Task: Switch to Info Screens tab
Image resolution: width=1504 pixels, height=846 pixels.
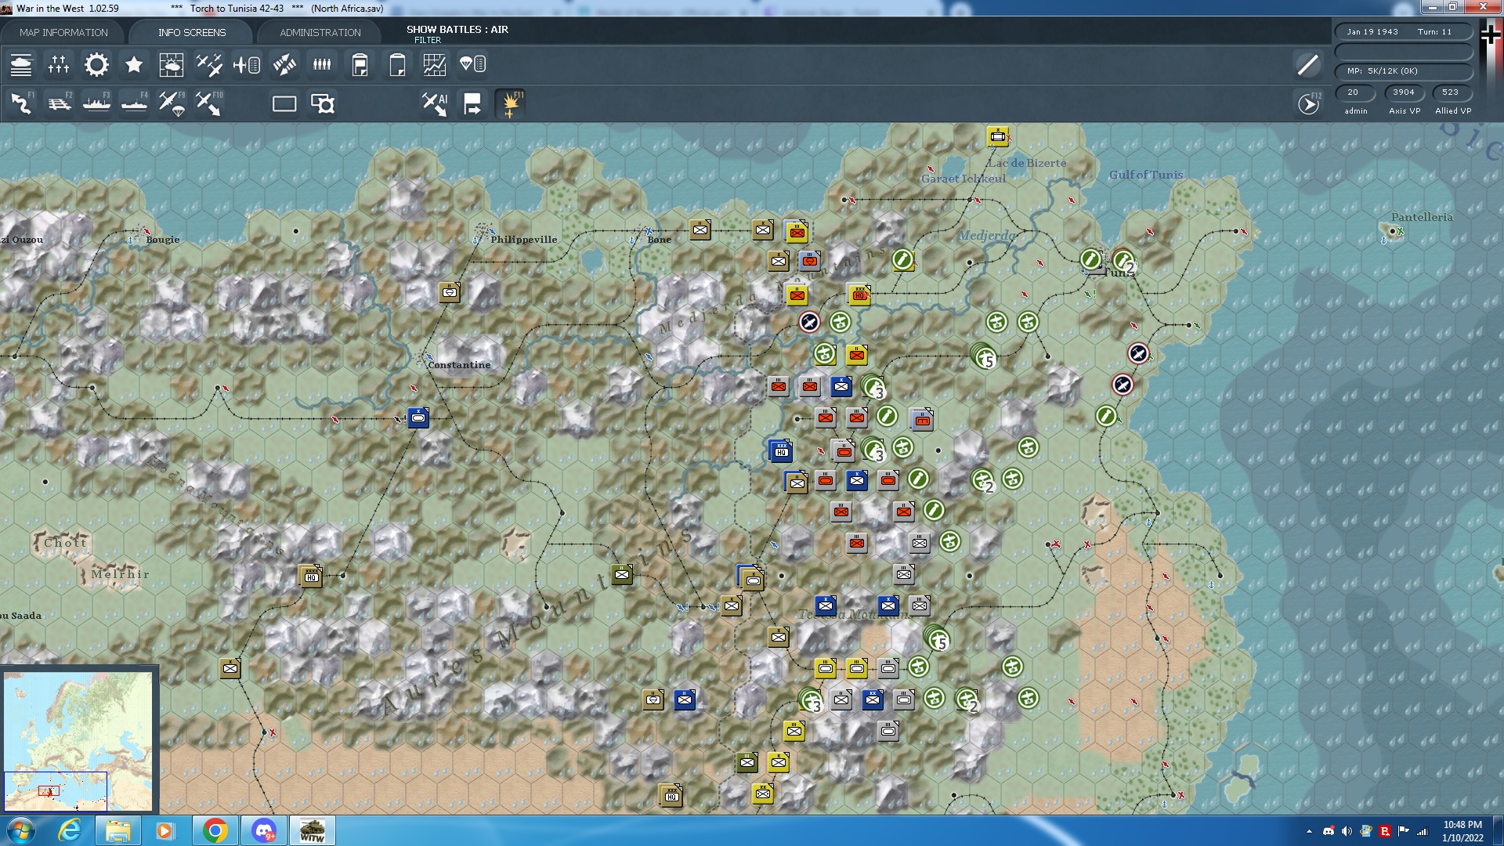Action: point(192,32)
